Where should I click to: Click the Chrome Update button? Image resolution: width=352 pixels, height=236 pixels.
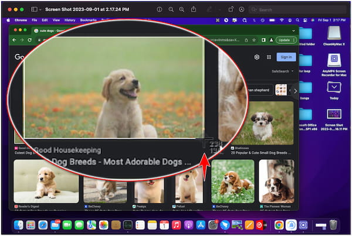286,40
